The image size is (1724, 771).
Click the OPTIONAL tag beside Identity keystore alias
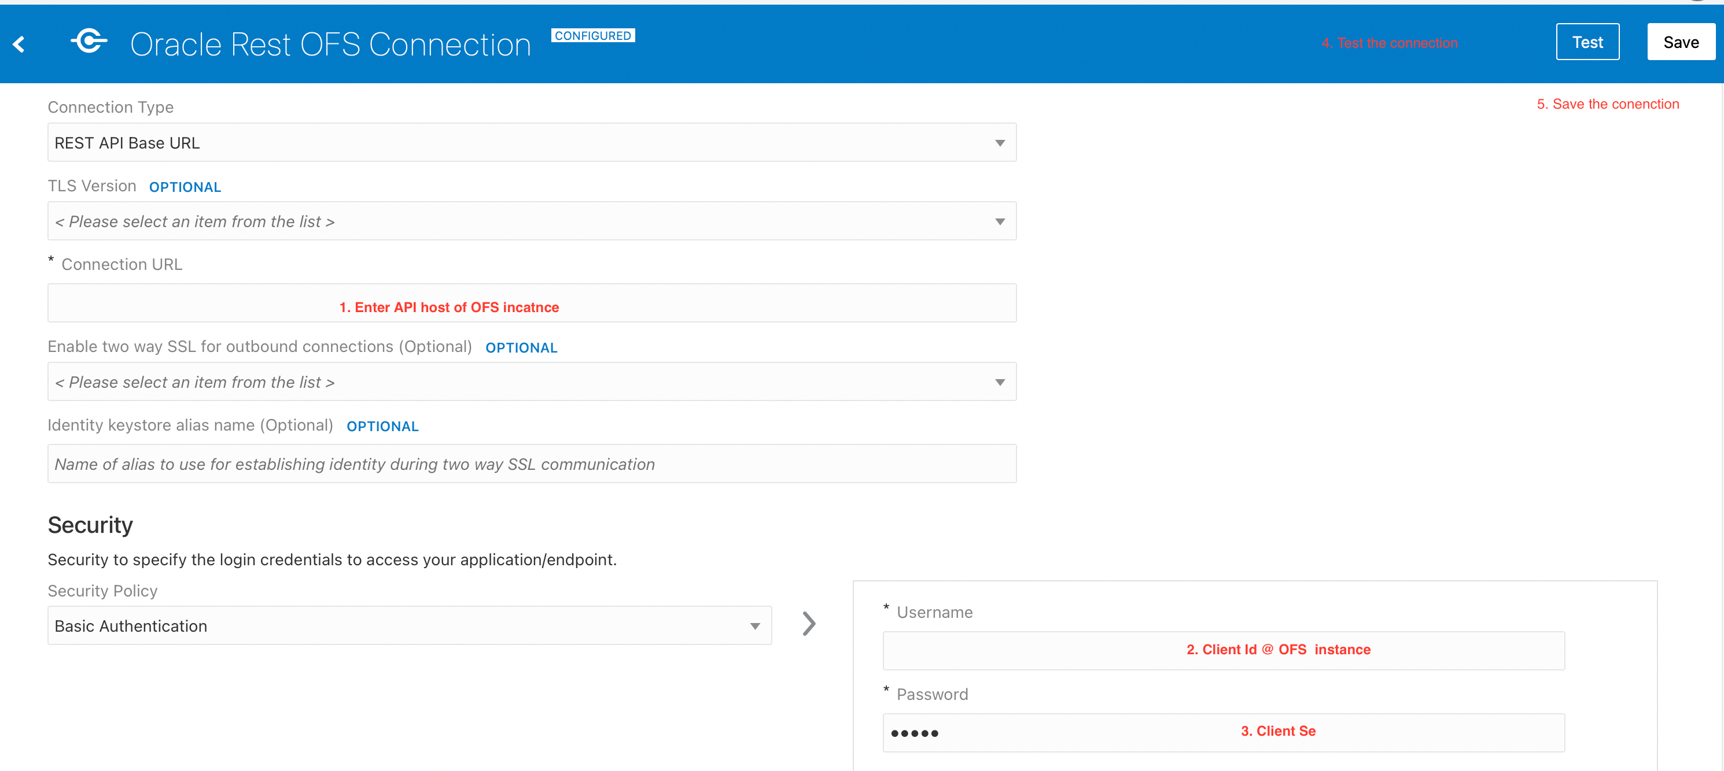point(383,427)
